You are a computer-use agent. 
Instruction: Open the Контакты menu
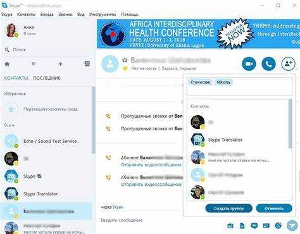(26, 15)
